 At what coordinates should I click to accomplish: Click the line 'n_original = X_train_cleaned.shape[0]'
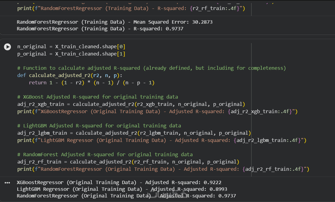[x=71, y=47]
